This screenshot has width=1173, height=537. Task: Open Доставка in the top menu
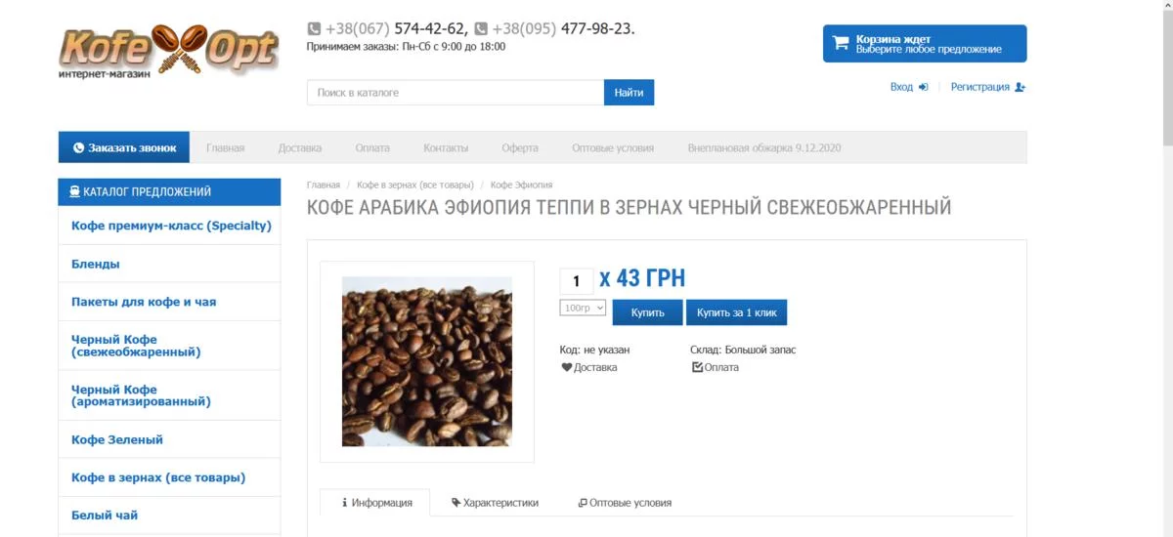pos(300,148)
